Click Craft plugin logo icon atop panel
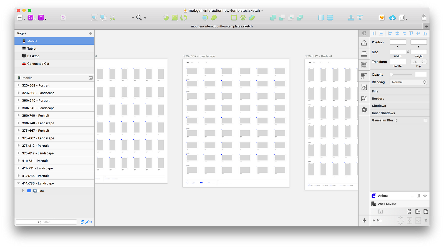The width and height of the screenshot is (444, 247). [x=364, y=33]
